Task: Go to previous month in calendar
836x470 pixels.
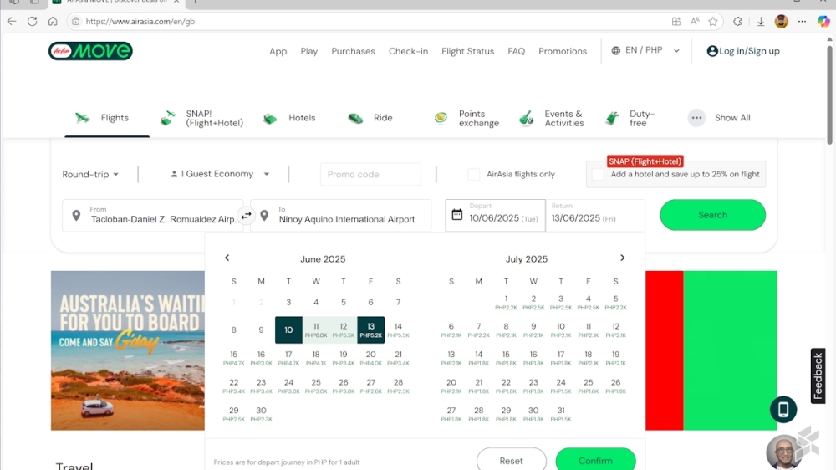Action: pos(227,258)
